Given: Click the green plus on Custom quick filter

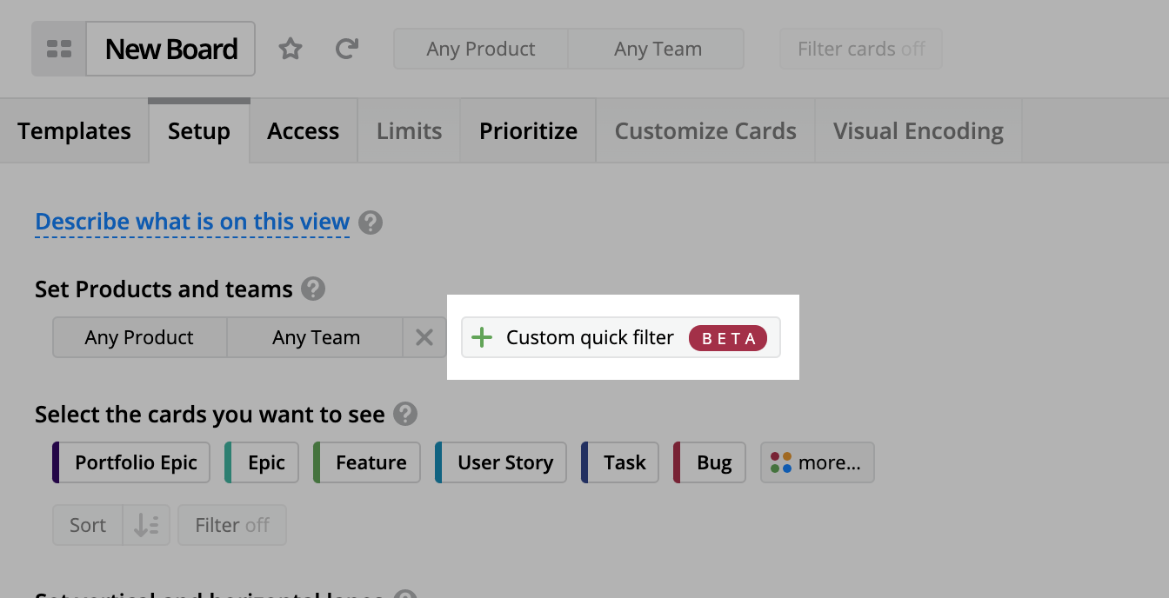Looking at the screenshot, I should click(481, 337).
